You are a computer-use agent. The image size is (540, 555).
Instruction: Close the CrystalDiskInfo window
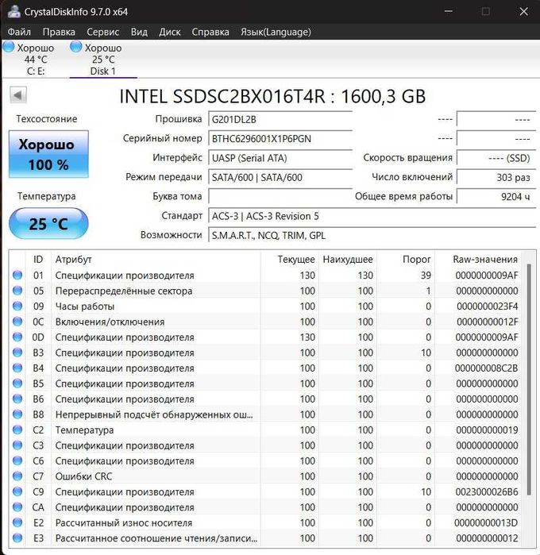(x=523, y=12)
